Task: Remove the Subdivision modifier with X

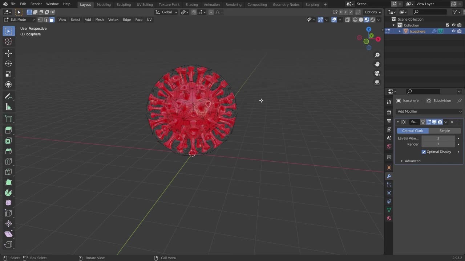Action: pos(452,122)
